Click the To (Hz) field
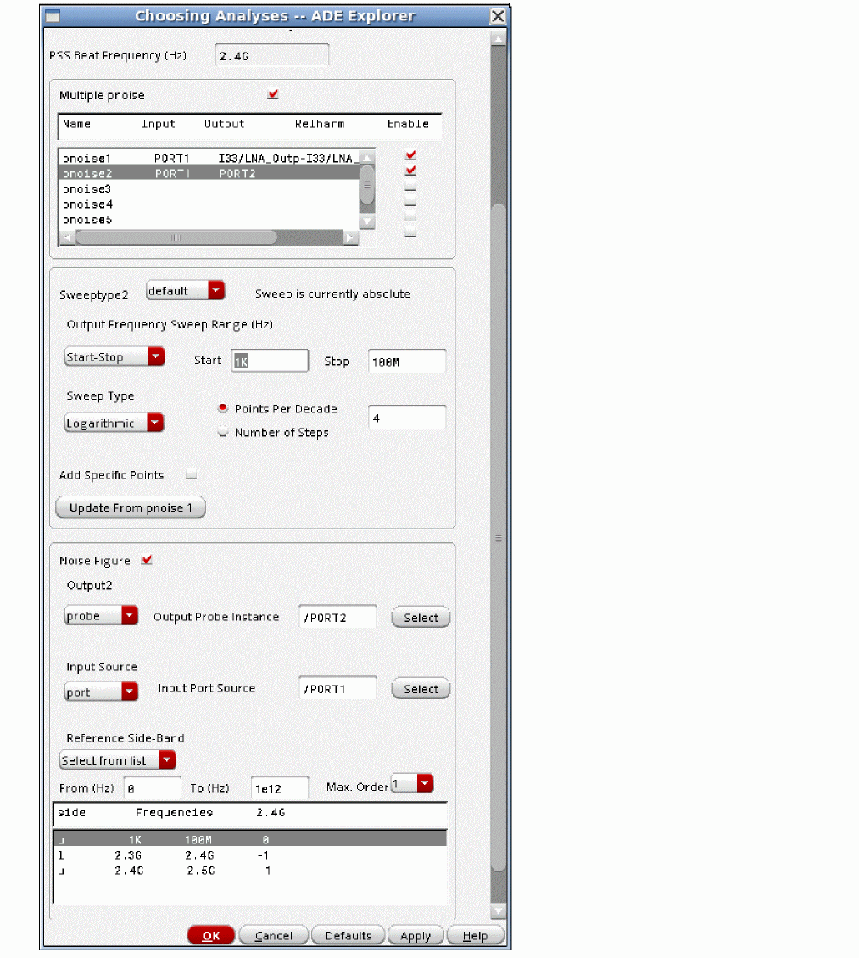 (x=280, y=788)
